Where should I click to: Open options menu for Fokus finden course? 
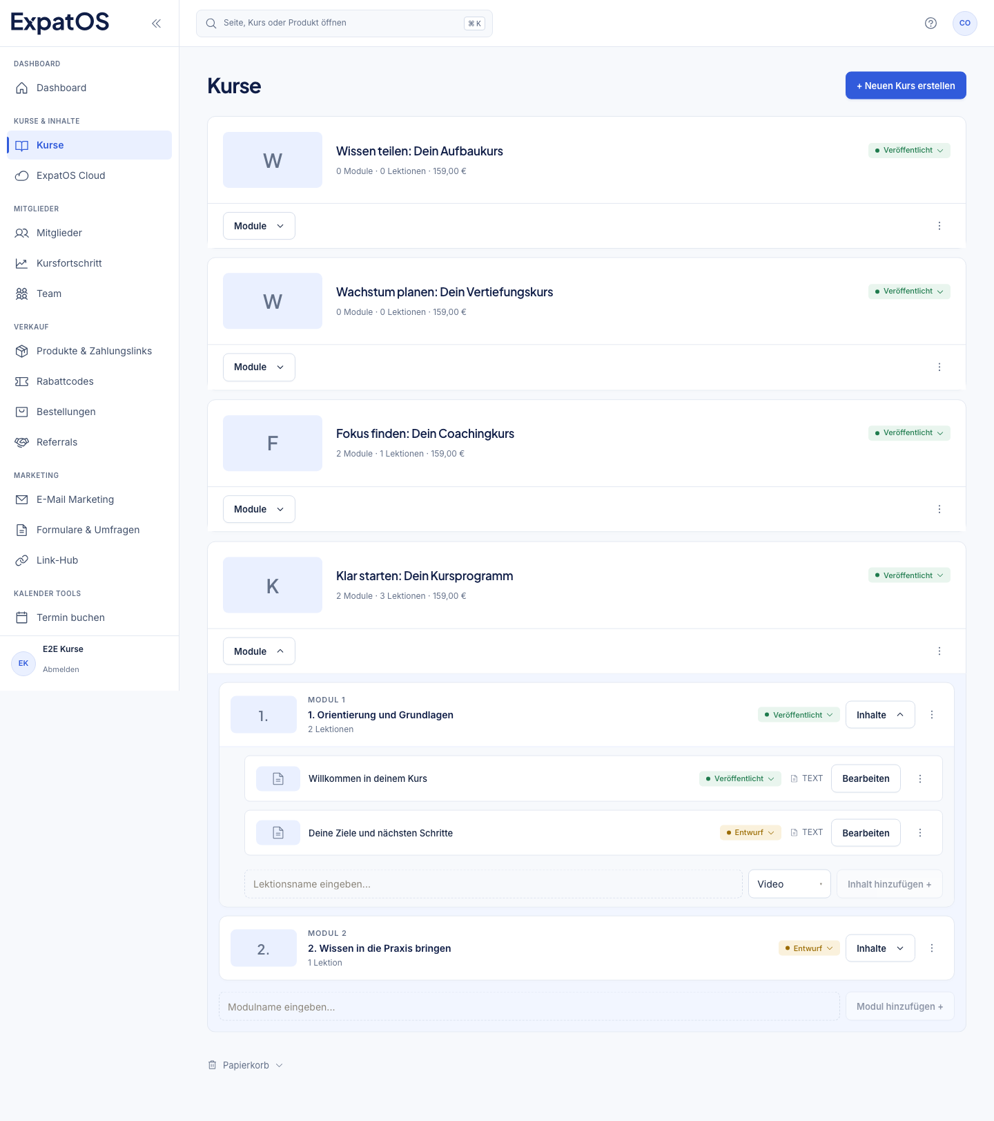[939, 509]
